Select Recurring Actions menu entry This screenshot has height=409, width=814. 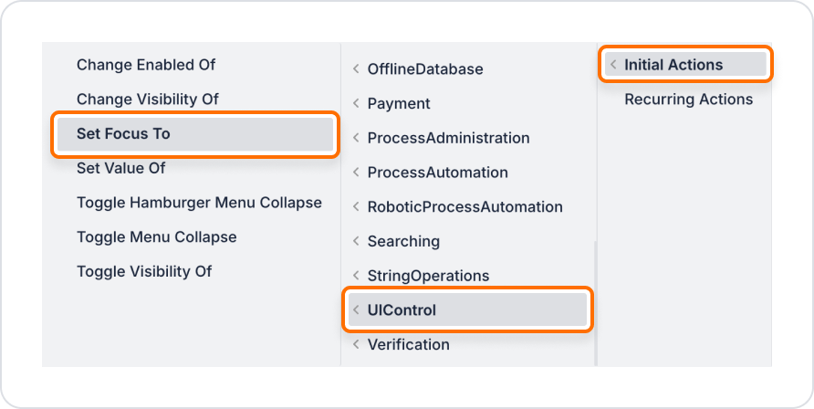coord(688,100)
